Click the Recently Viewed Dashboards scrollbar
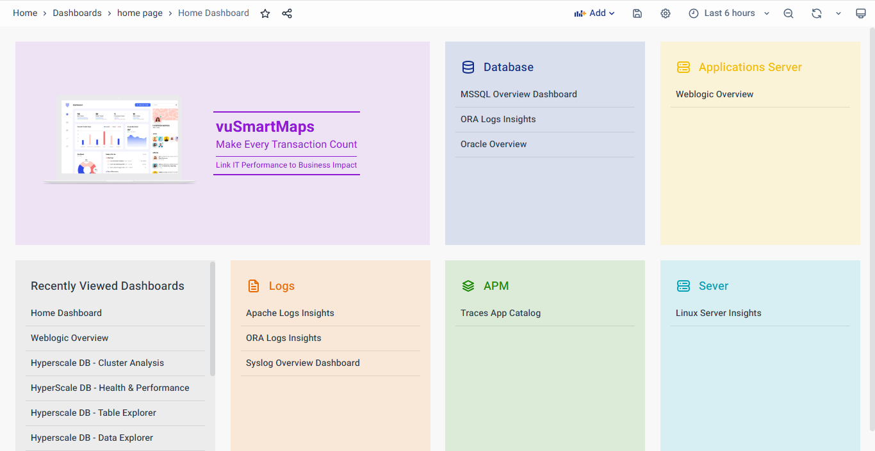This screenshot has height=451, width=875. click(212, 318)
